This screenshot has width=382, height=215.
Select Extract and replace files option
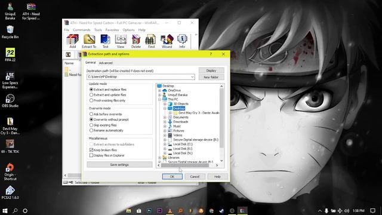click(x=107, y=90)
